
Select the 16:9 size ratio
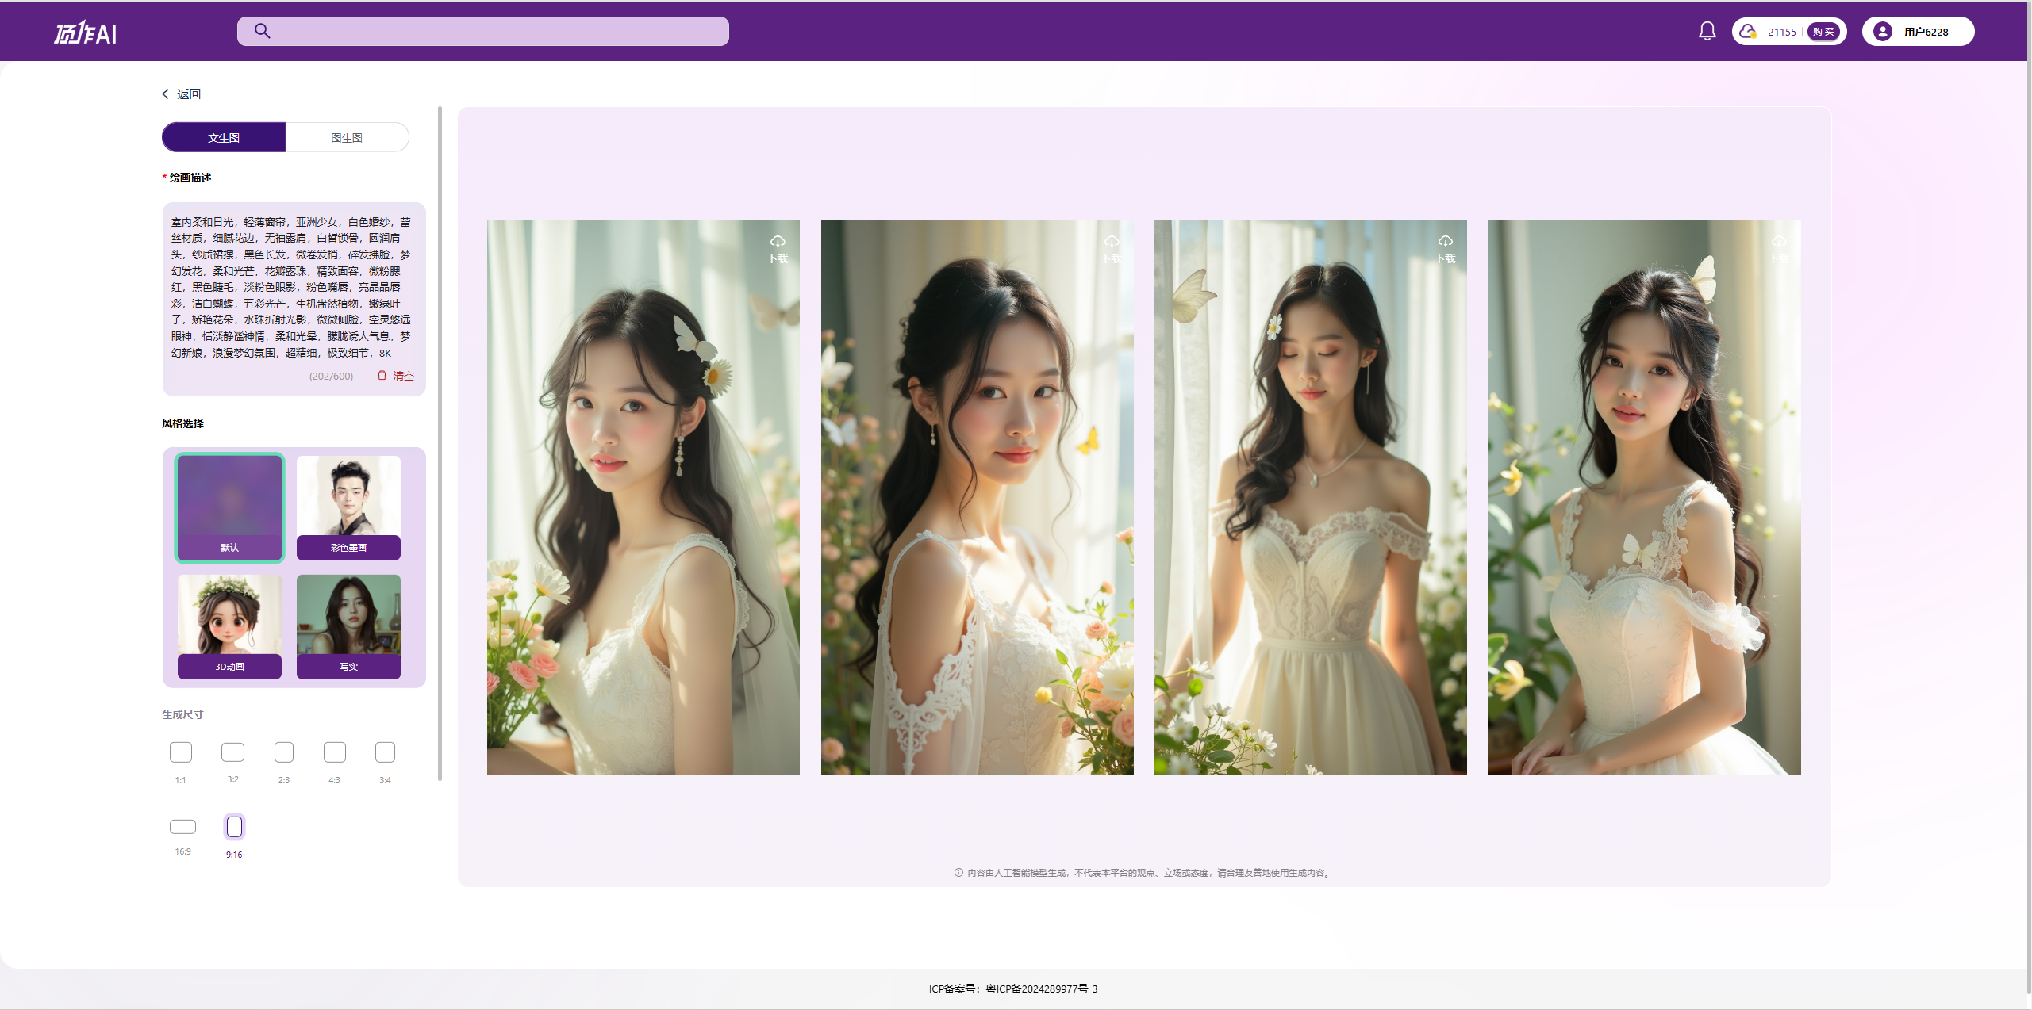pyautogui.click(x=182, y=827)
